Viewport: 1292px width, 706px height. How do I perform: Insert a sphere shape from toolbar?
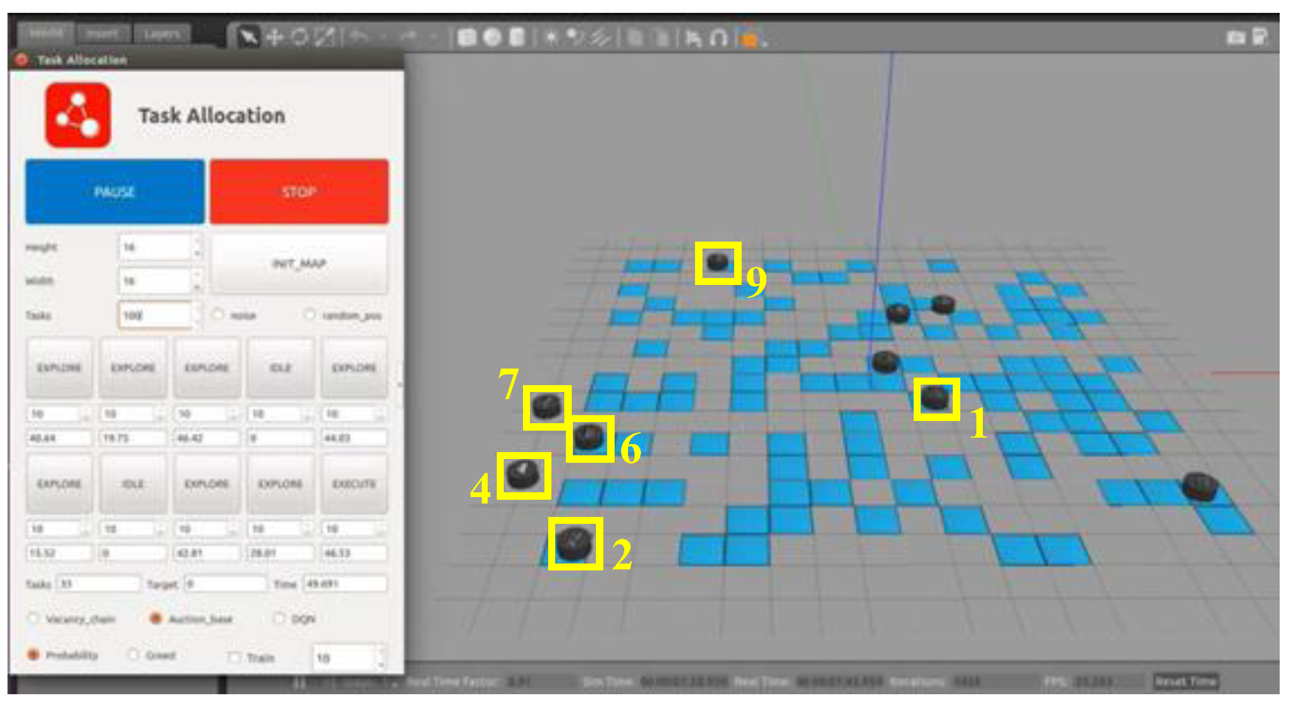492,37
